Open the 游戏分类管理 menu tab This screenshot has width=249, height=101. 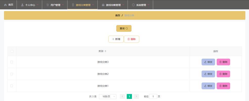[x=83, y=5]
